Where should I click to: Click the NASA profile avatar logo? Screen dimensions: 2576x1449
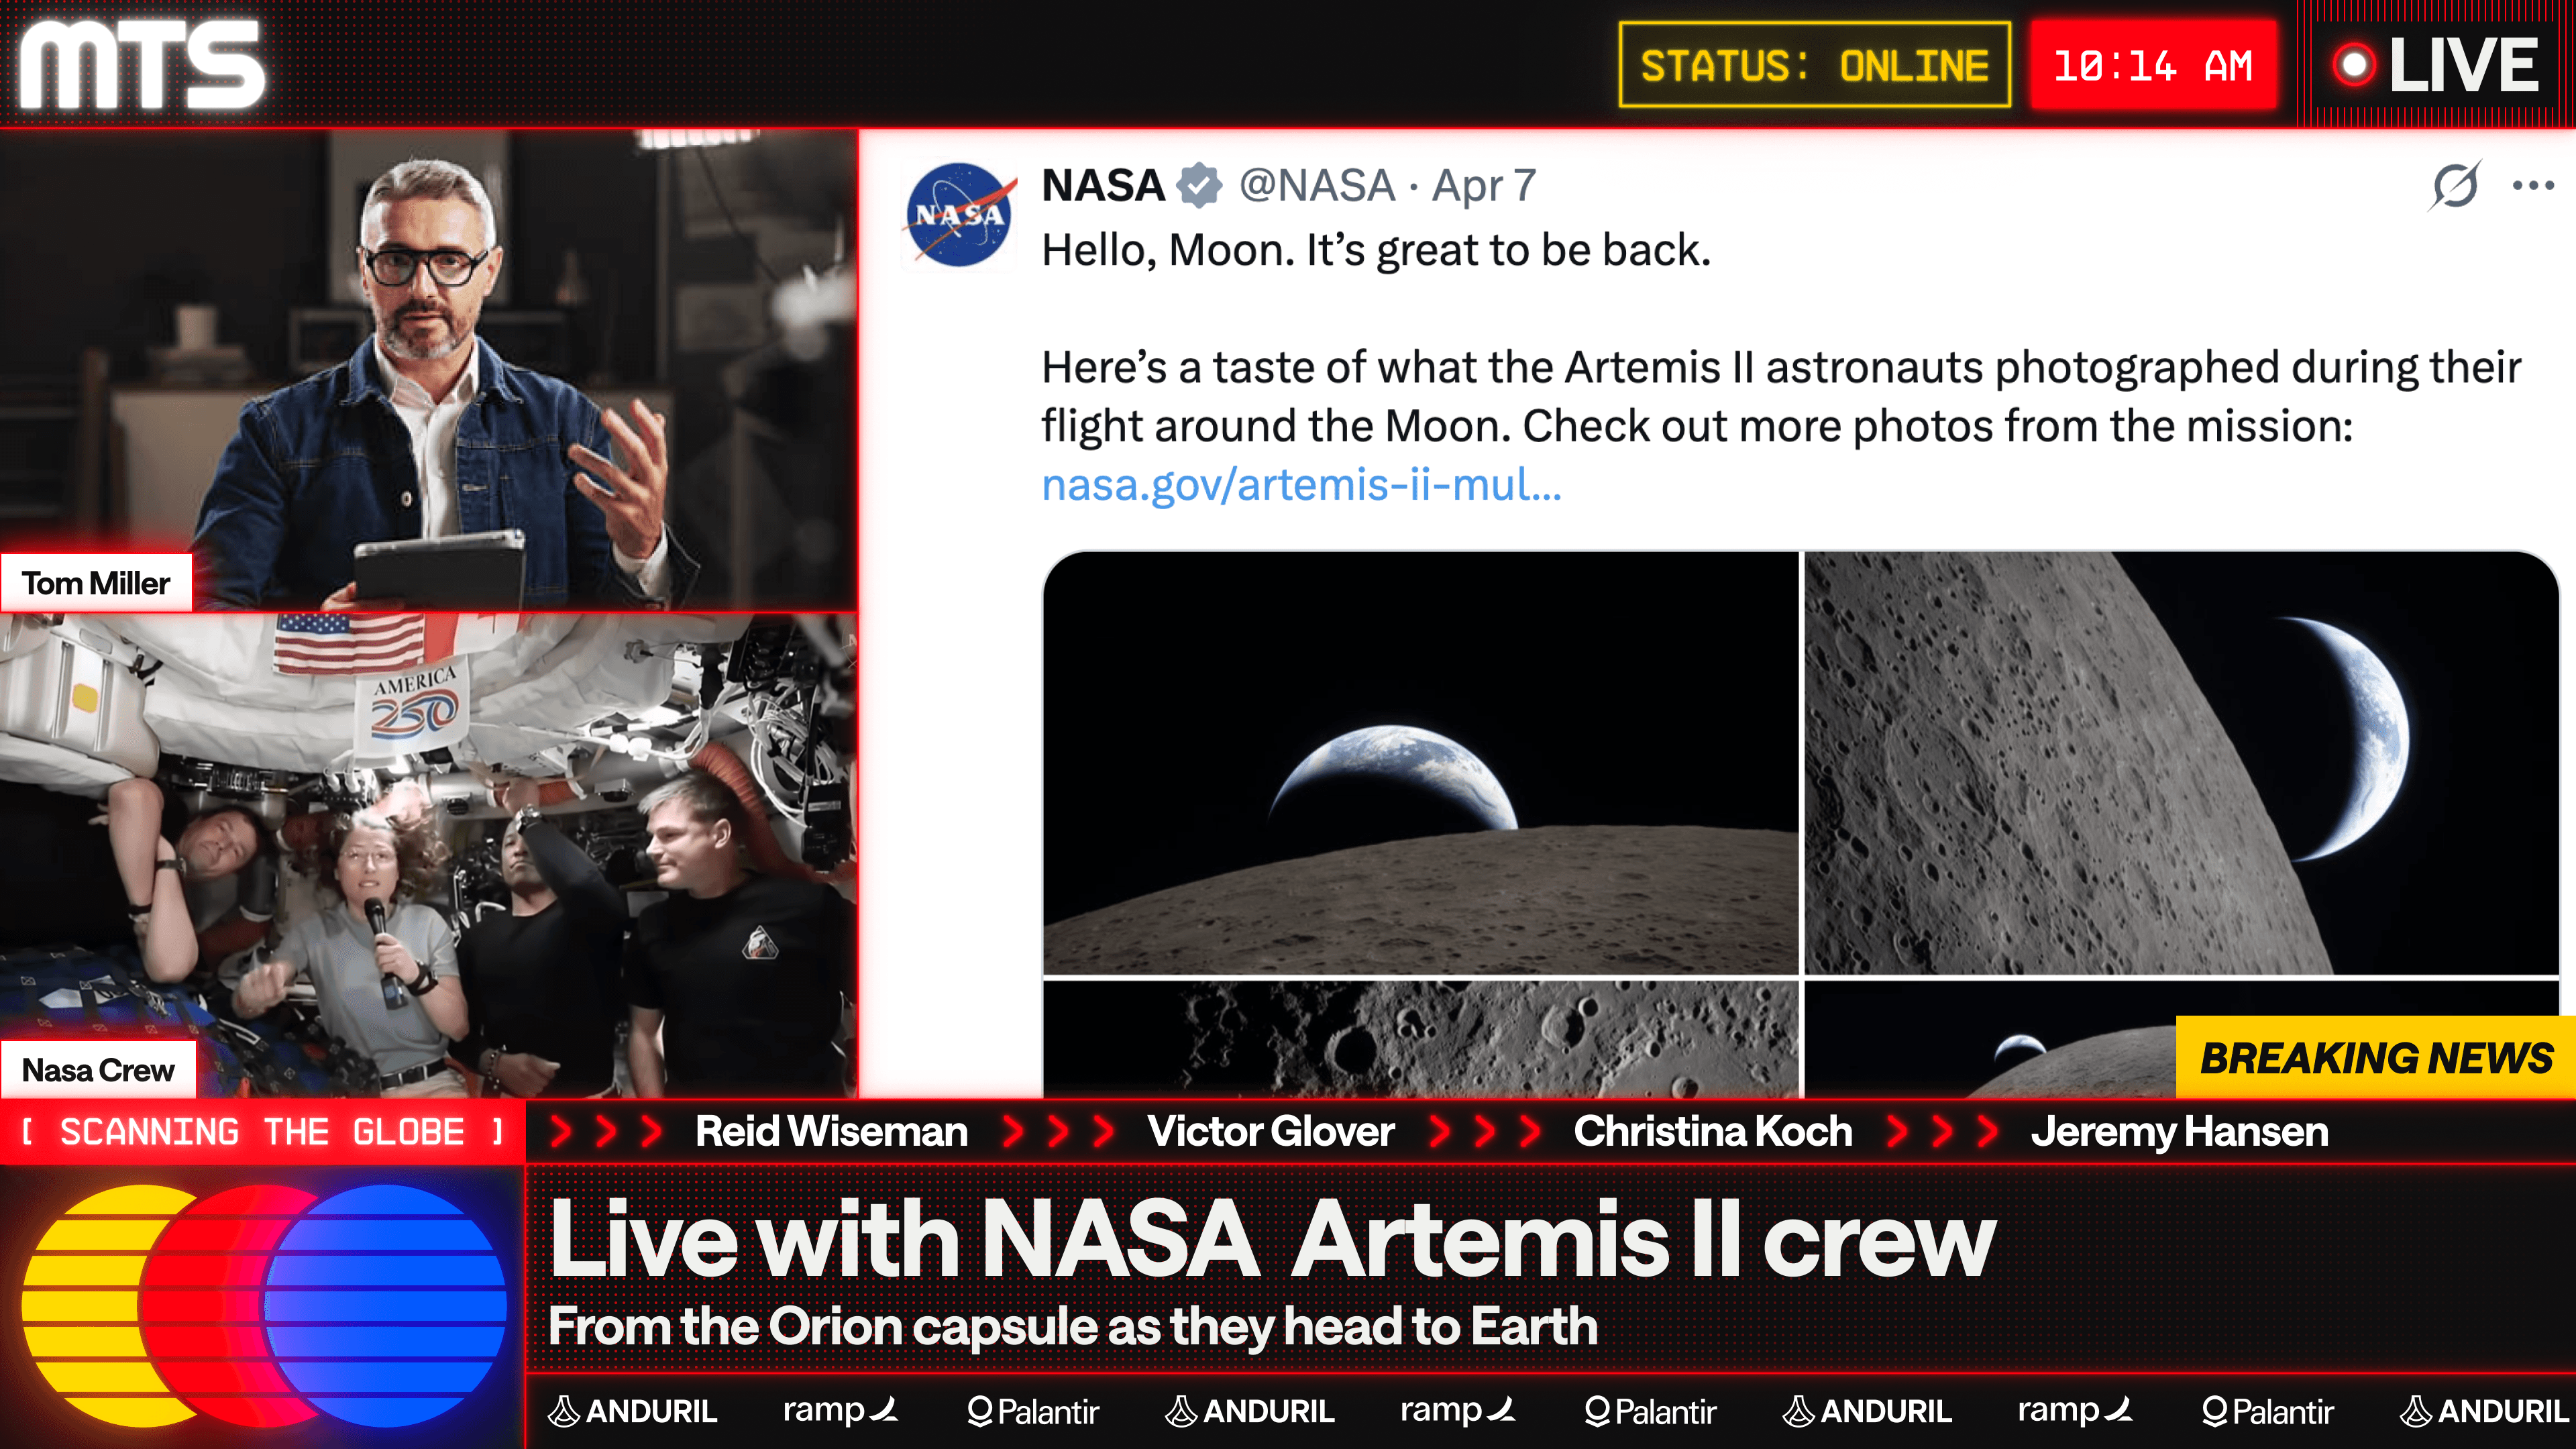[x=959, y=215]
